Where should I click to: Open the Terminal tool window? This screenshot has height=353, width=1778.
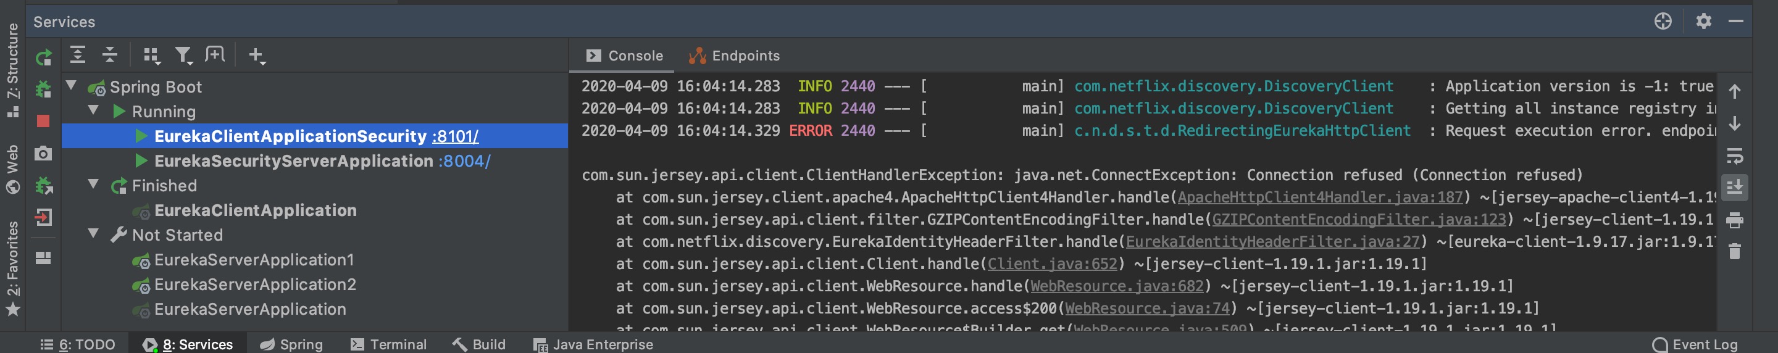388,344
